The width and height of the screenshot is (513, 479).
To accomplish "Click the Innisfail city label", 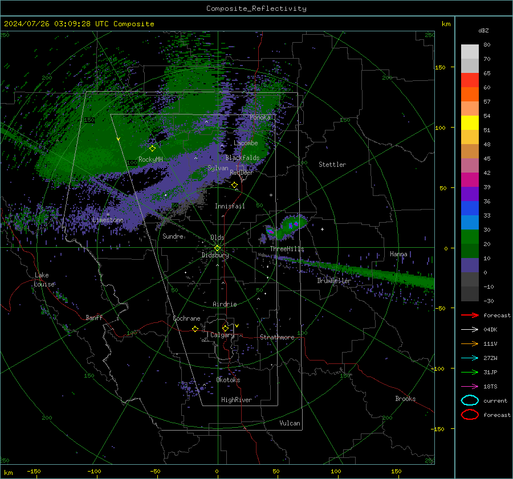I will point(230,206).
